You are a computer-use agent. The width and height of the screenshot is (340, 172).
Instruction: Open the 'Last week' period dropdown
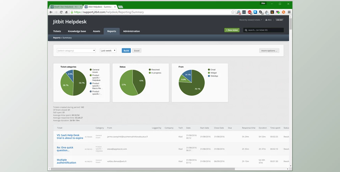108,51
